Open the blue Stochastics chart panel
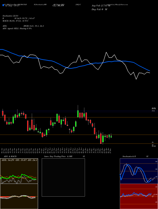Image resolution: width=158 pixels, height=209 pixels. tap(139, 171)
